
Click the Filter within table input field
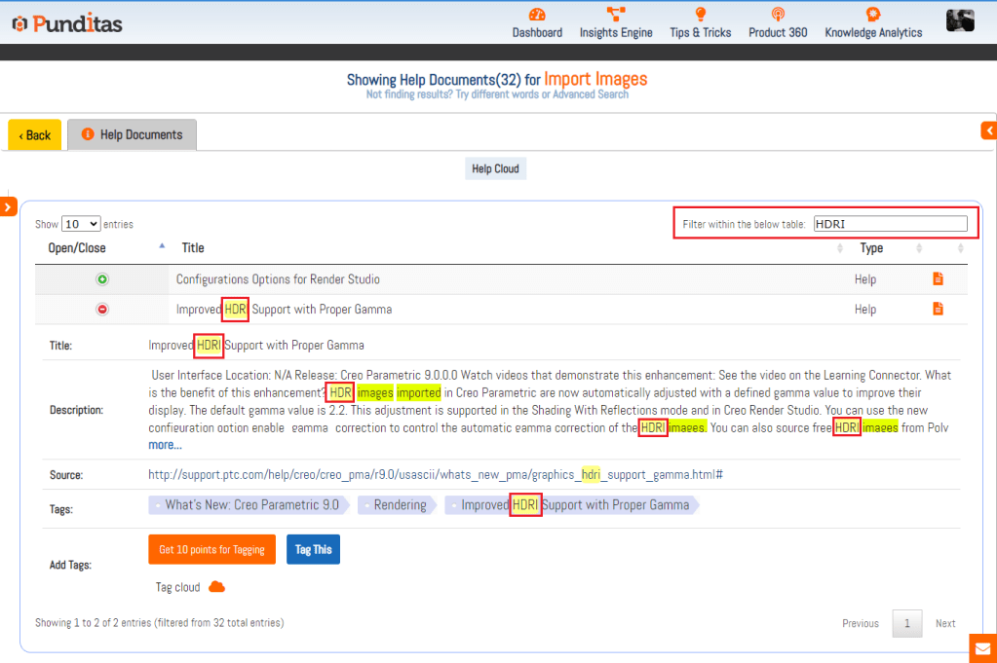coord(890,224)
